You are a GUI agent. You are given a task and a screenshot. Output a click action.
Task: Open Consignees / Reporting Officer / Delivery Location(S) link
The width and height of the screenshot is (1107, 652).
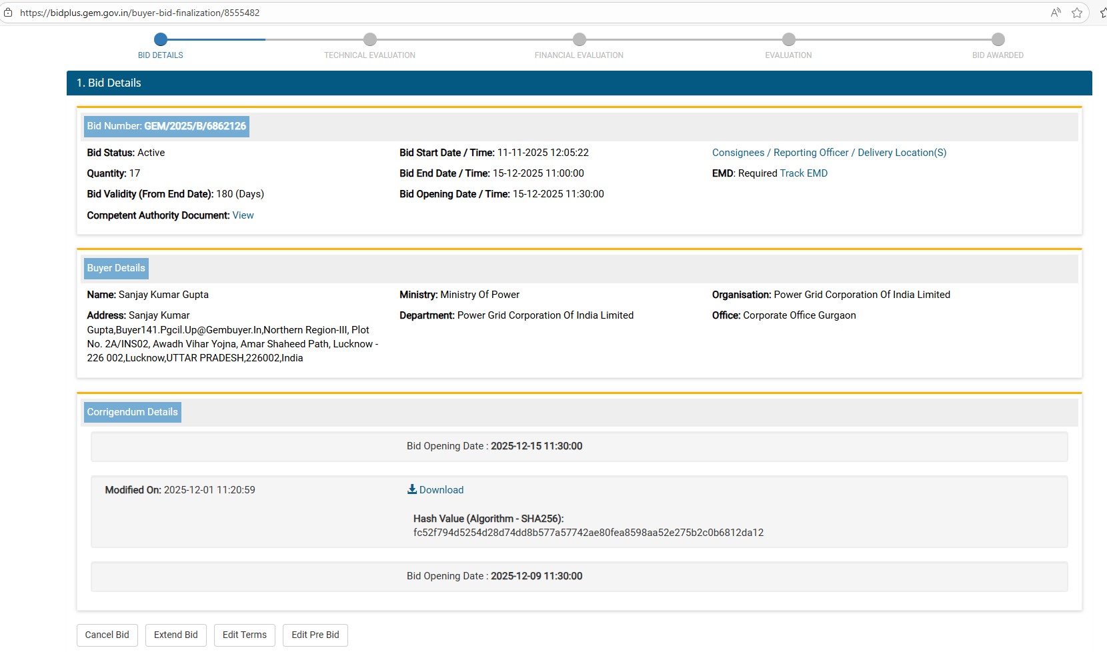click(x=829, y=153)
